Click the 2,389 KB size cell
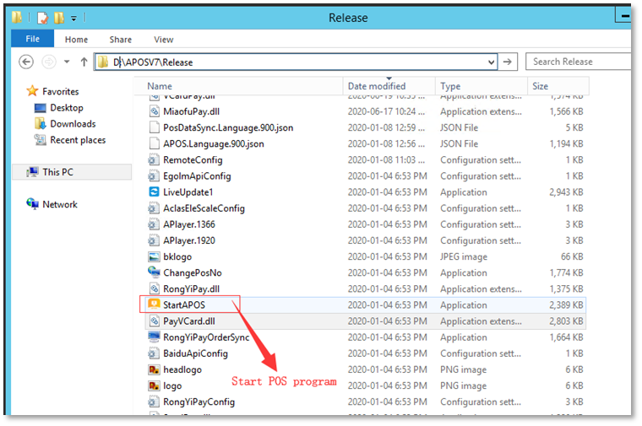 tap(566, 305)
